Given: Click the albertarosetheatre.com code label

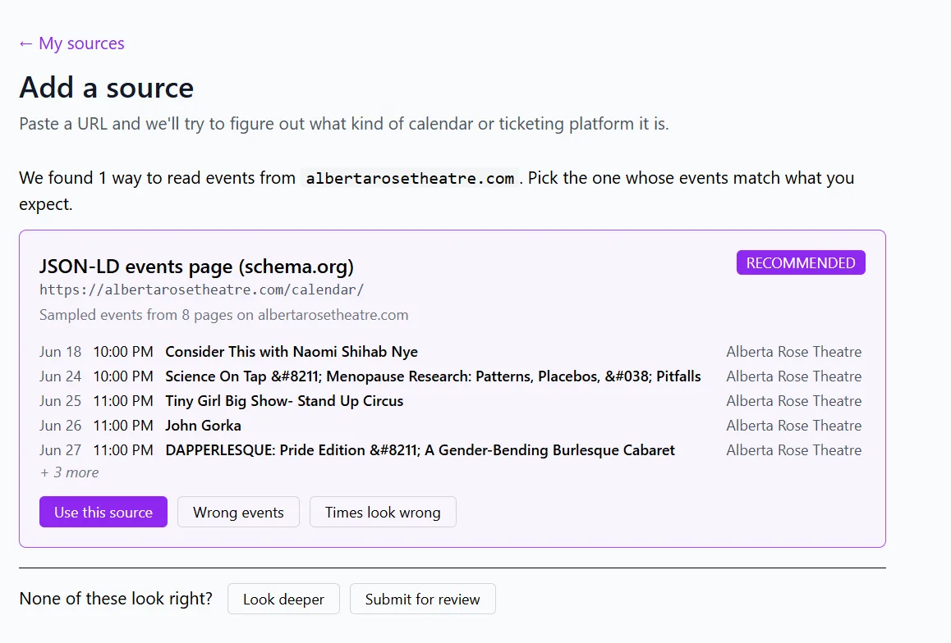Looking at the screenshot, I should (410, 178).
